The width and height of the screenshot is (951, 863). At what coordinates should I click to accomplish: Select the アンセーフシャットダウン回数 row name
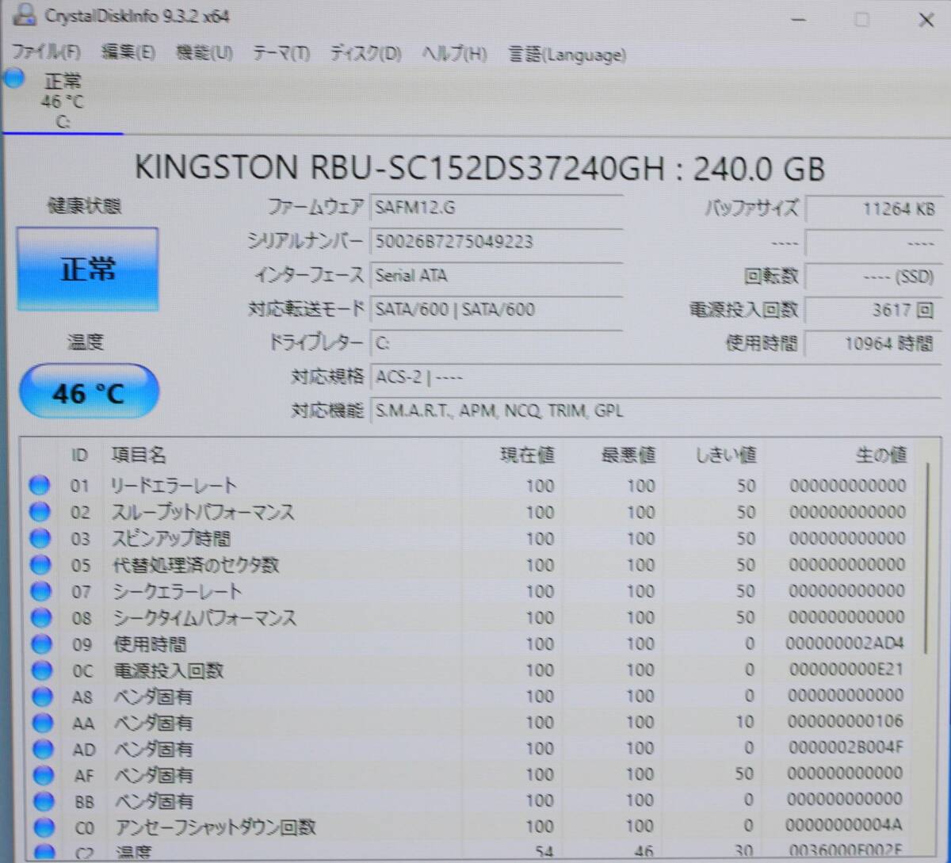coord(216,827)
